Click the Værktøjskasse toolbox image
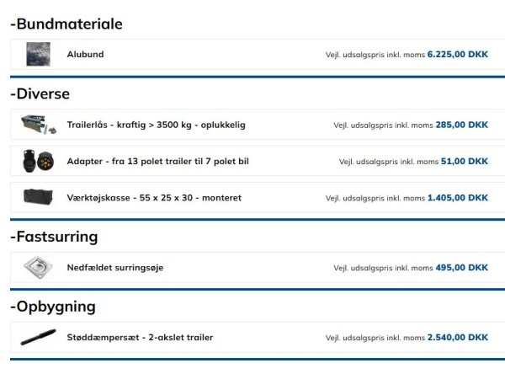 pyautogui.click(x=38, y=198)
